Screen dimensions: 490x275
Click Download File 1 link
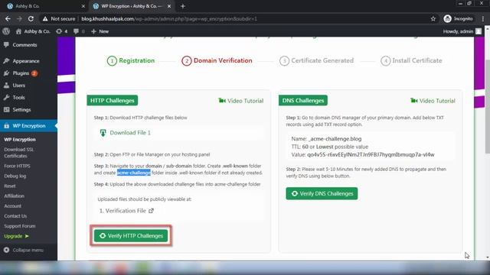pyautogui.click(x=130, y=132)
